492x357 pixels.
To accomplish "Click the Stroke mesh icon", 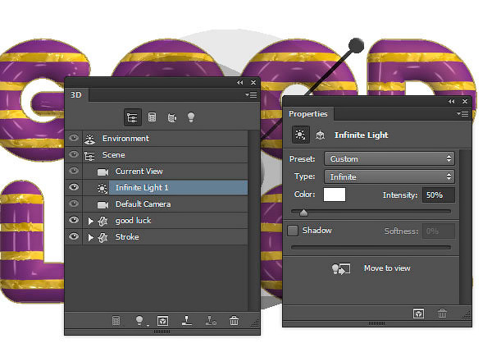I will (x=103, y=237).
